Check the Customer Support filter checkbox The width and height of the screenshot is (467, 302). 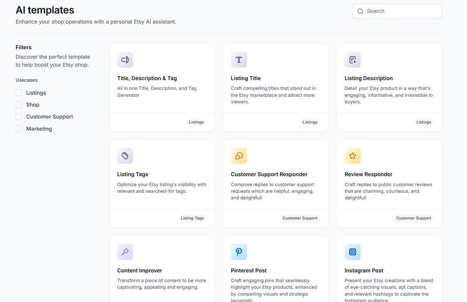point(19,117)
